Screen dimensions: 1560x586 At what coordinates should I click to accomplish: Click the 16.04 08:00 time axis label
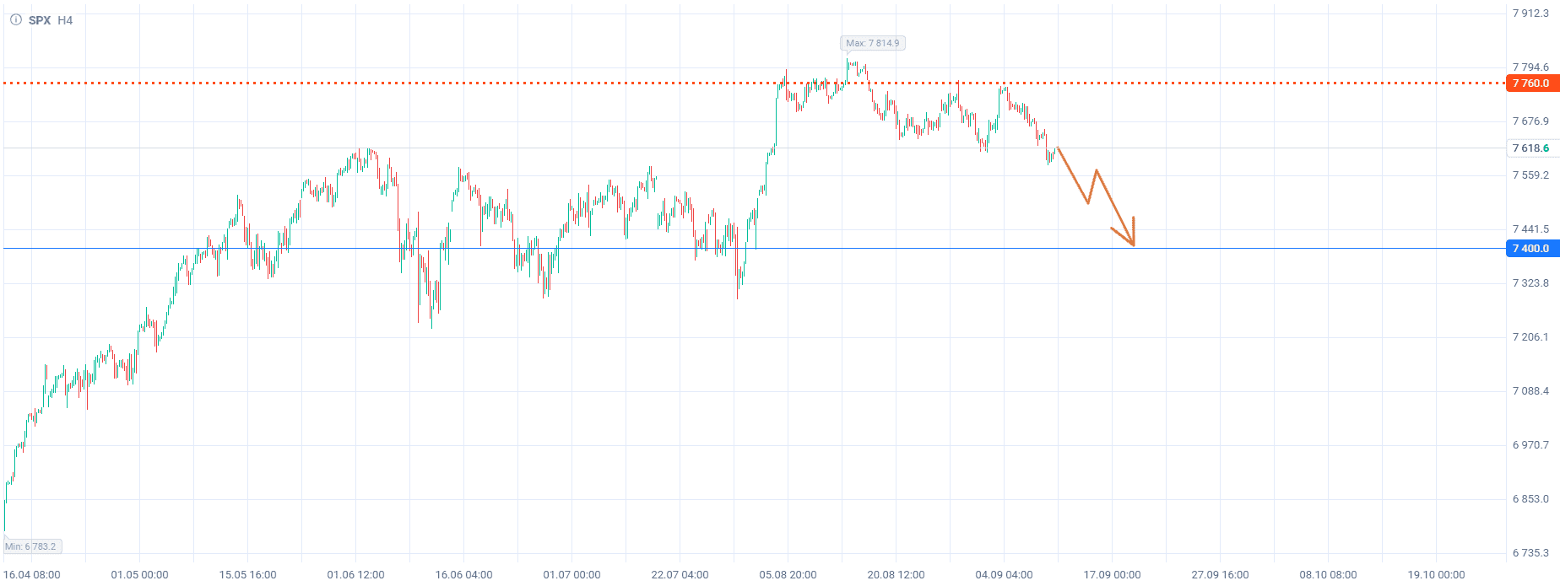click(x=32, y=575)
